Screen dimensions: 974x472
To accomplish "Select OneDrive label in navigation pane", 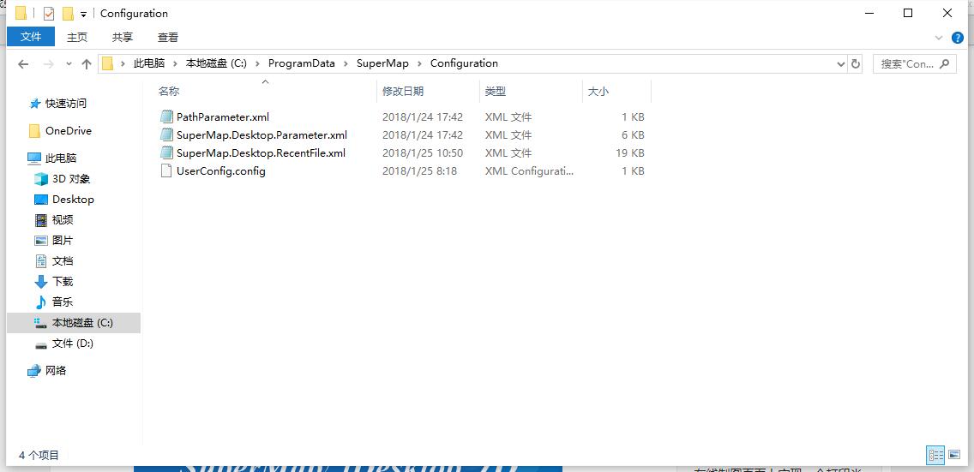I will click(x=69, y=131).
